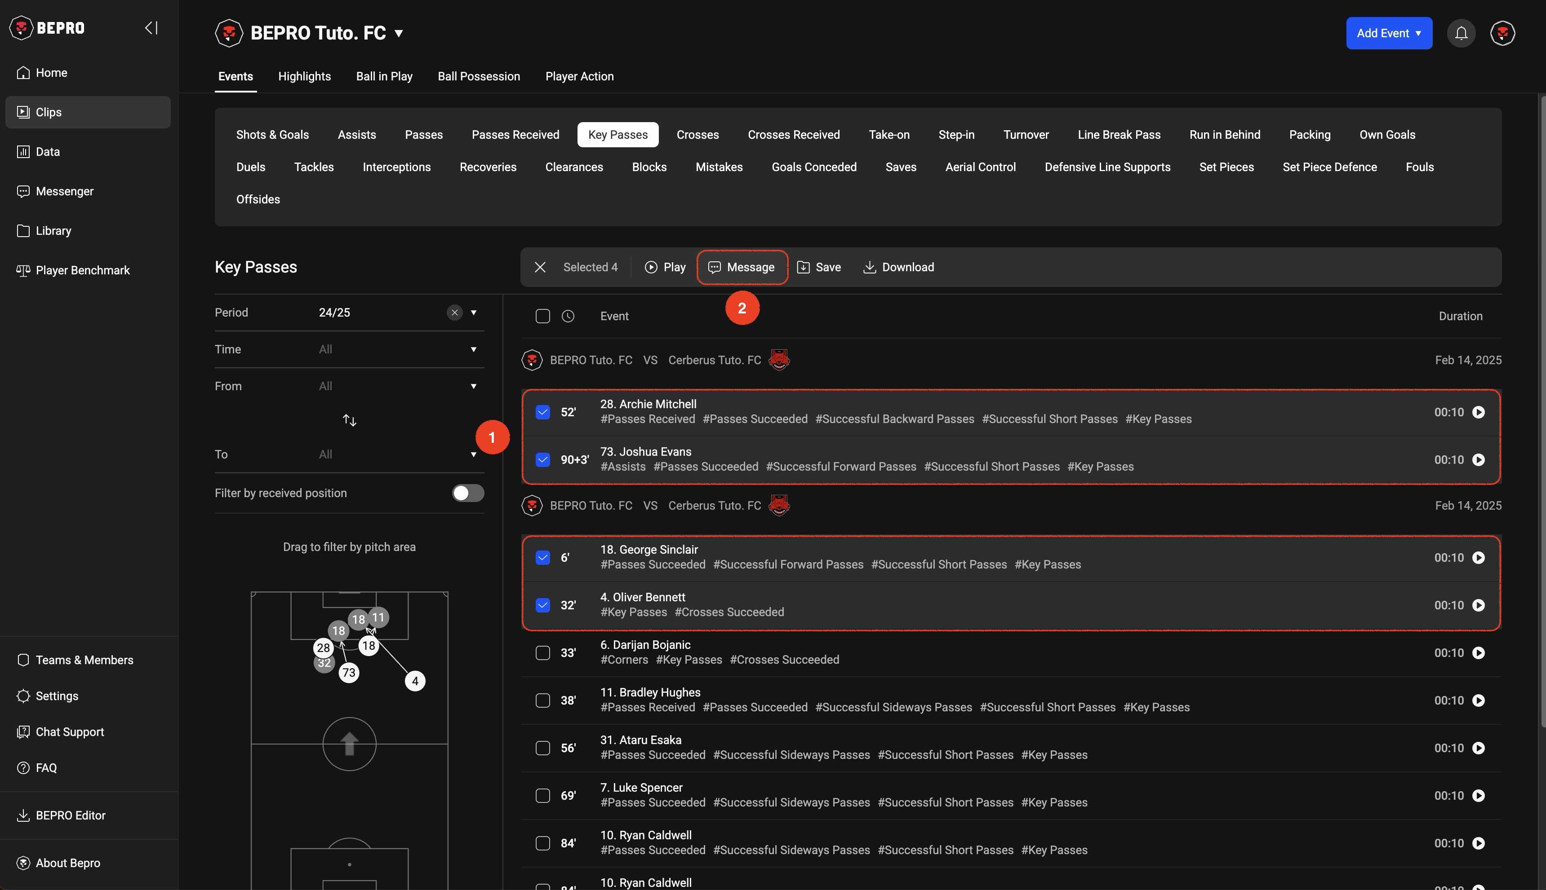This screenshot has height=890, width=1546.
Task: Click the pitch direction arrow in the center circle
Action: 349,744
